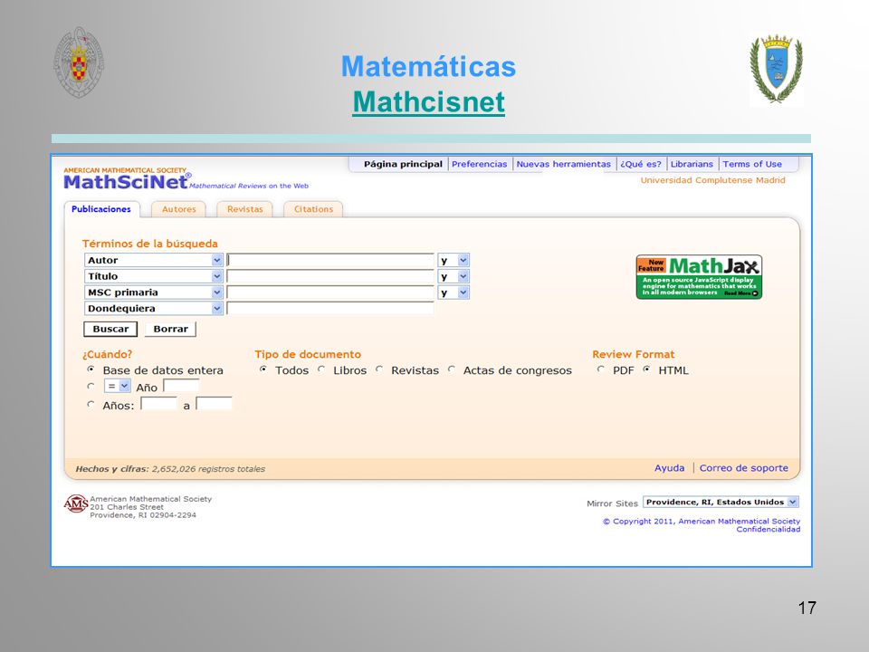Click the Copyright 2011 American Mathematical Society link

701,522
